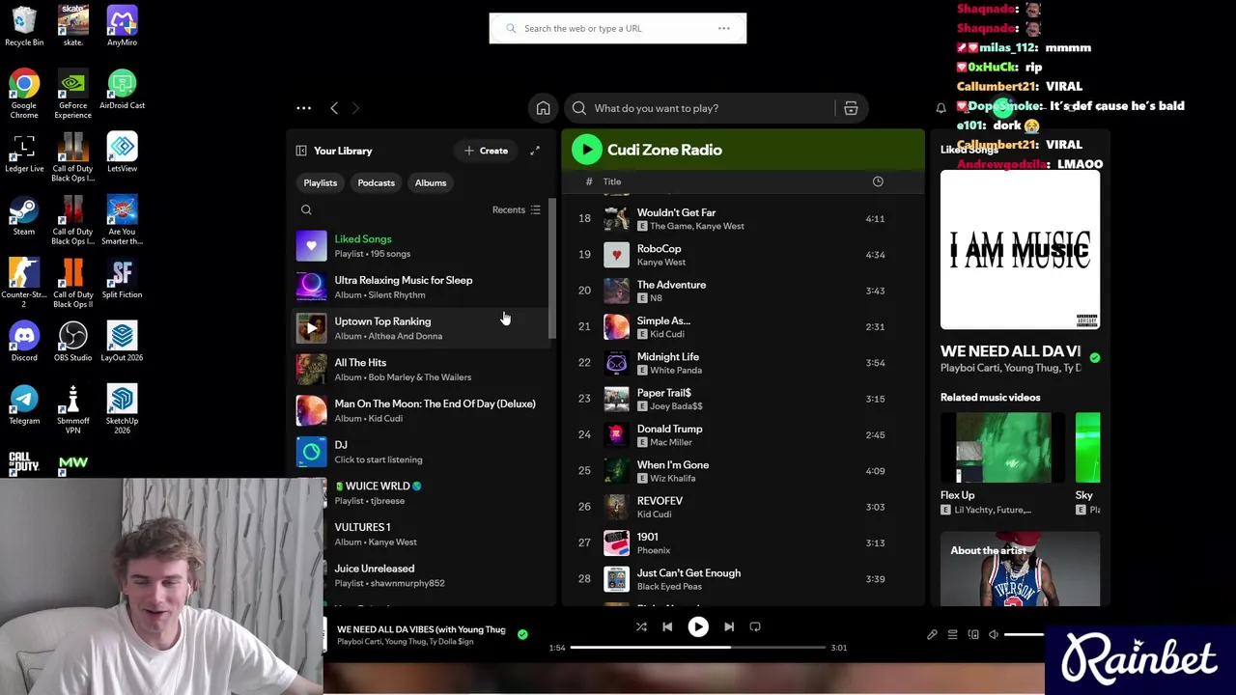Open WUICE WRLD playlist
The height and width of the screenshot is (695, 1236).
pyautogui.click(x=421, y=493)
